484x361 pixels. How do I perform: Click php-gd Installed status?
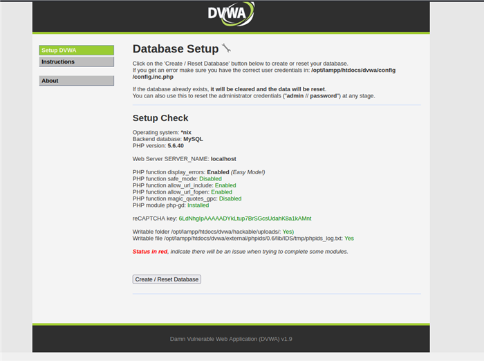click(198, 205)
